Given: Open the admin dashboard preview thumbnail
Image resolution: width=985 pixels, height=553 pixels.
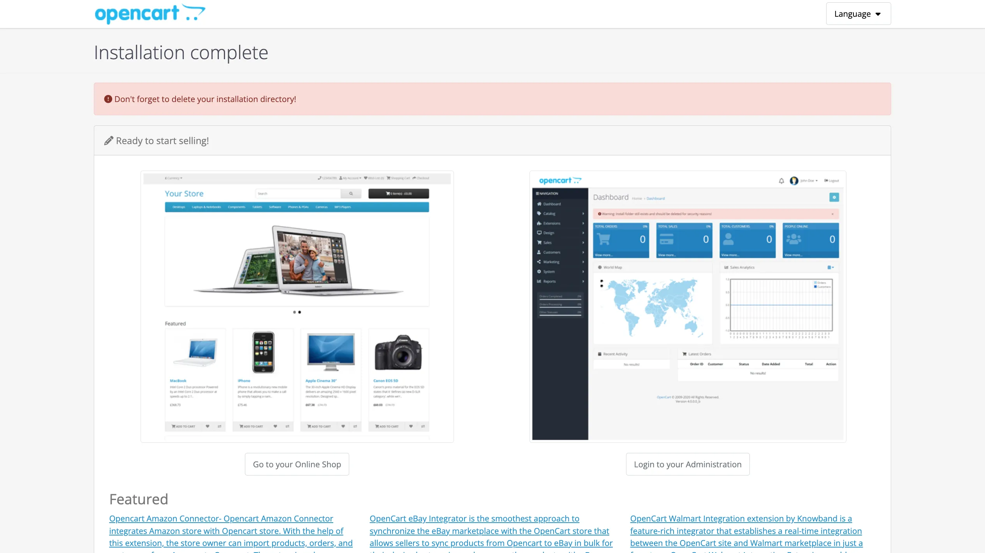Looking at the screenshot, I should (x=688, y=306).
